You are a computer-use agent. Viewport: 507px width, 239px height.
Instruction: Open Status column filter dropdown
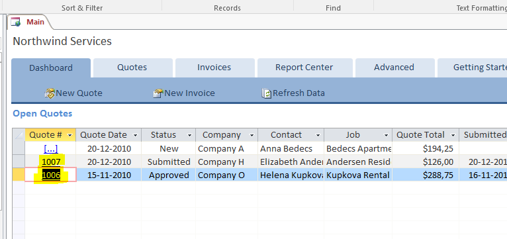[x=189, y=135]
